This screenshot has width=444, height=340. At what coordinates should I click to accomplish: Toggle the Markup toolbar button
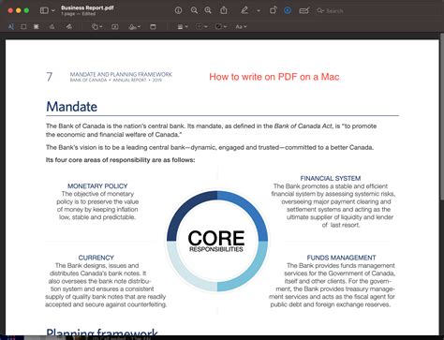click(288, 10)
